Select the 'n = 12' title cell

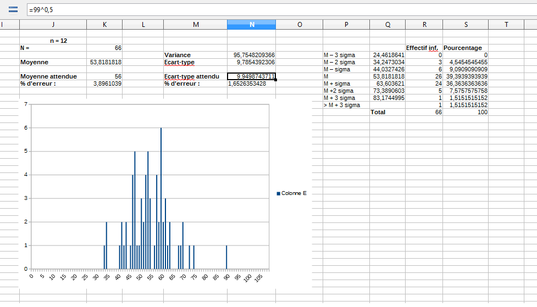[x=58, y=41]
